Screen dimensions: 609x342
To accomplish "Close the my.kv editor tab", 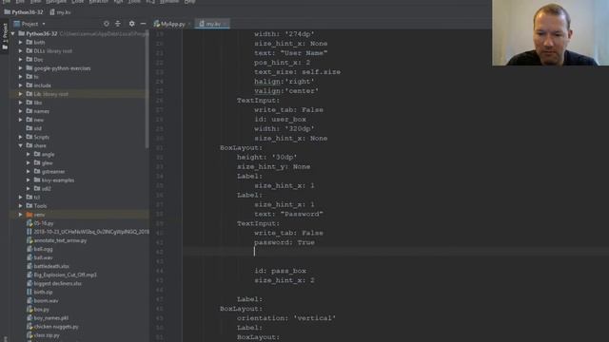I will pyautogui.click(x=226, y=24).
